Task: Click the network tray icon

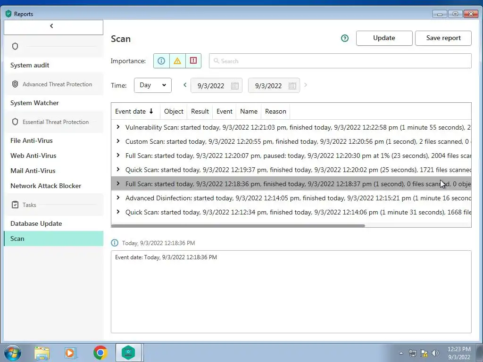Action: (x=412, y=354)
